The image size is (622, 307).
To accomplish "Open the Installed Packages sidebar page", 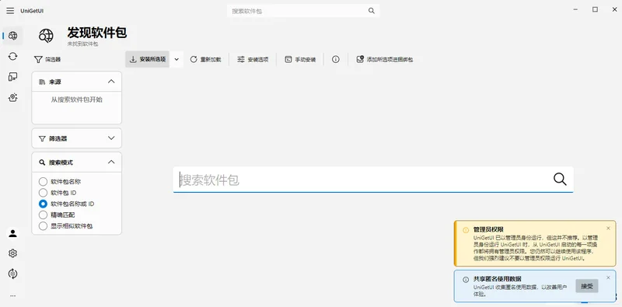I will tap(12, 76).
